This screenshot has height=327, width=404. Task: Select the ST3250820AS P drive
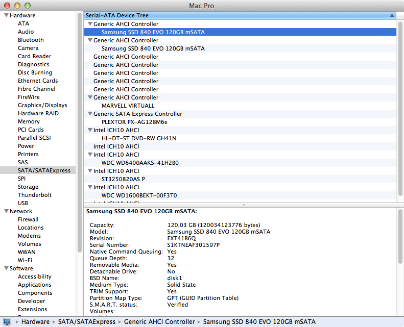click(240, 179)
